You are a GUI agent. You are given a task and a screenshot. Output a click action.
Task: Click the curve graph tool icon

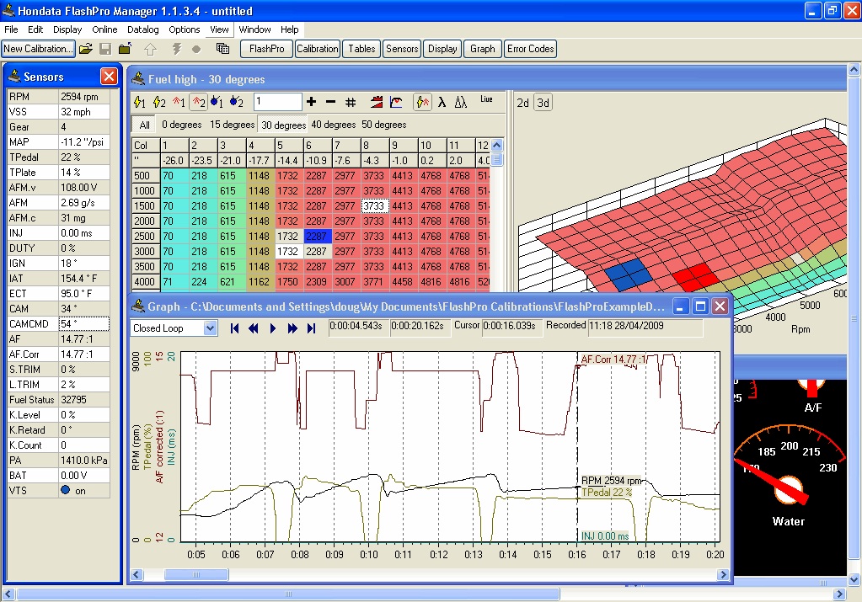[x=396, y=102]
